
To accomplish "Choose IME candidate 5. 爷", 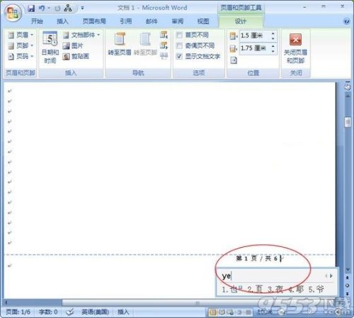I will [316, 289].
